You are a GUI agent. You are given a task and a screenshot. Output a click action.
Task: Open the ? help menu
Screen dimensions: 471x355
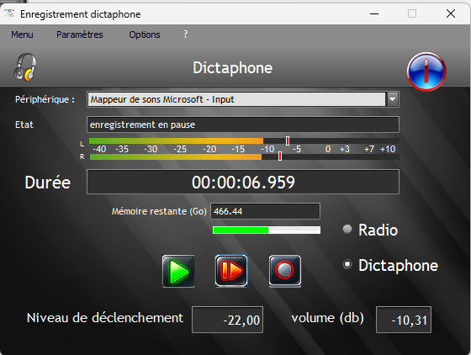point(186,34)
